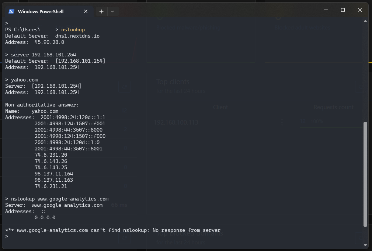Expand the new tab profile dropdown
Viewport: 372px width, 251px height.
point(112,11)
